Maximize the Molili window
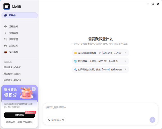The width and height of the screenshot is (162, 129). tap(153, 4)
